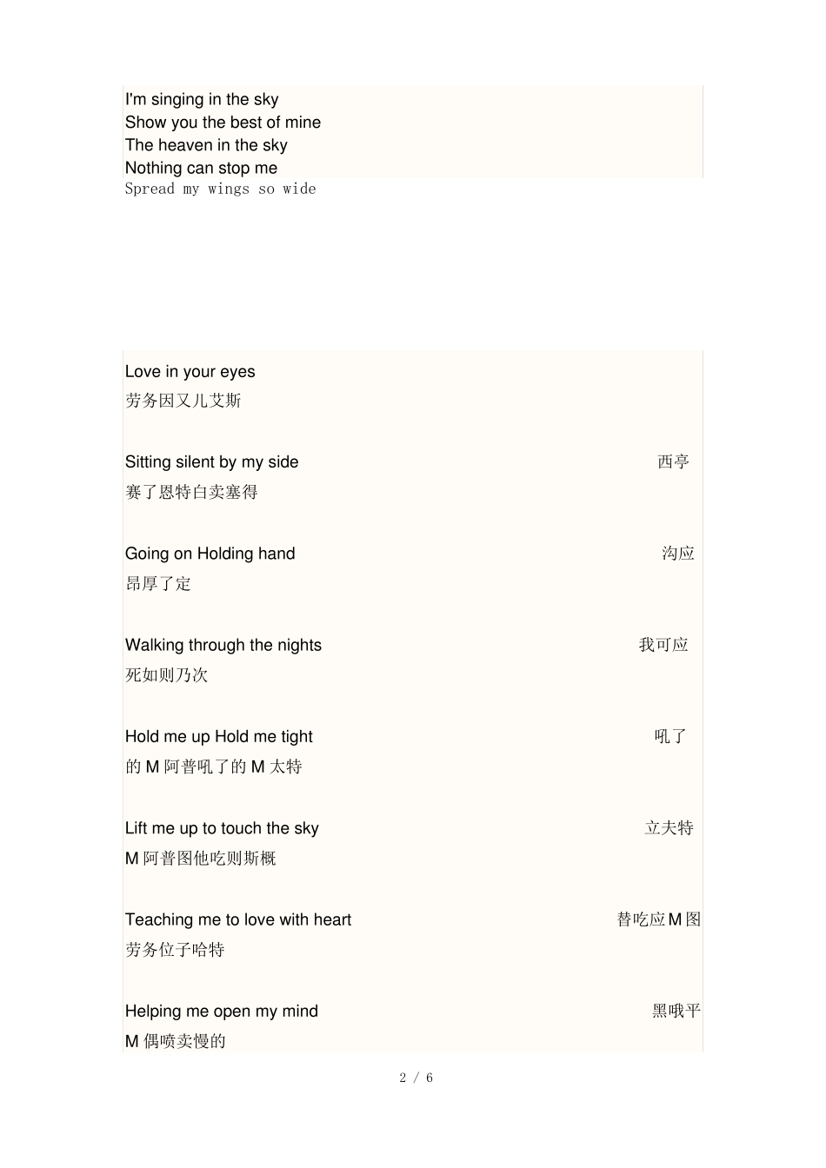Image resolution: width=826 pixels, height=1168 pixels.
Task: Click the right-aligned text "西亭"
Action: pyautogui.click(x=673, y=462)
